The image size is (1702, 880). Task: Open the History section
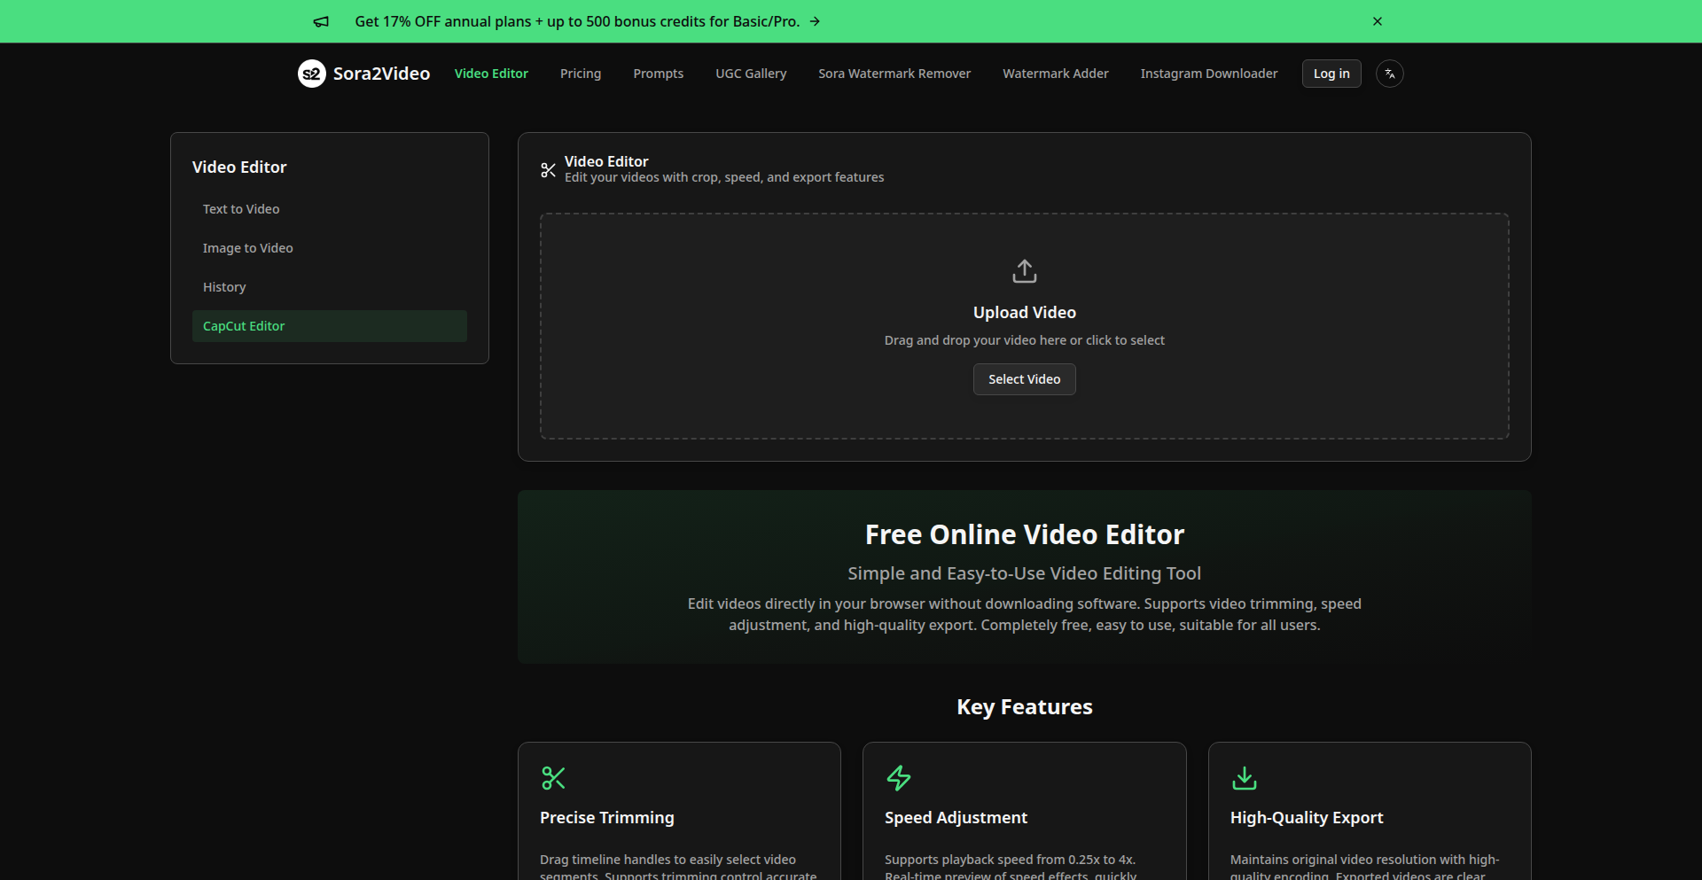click(224, 286)
